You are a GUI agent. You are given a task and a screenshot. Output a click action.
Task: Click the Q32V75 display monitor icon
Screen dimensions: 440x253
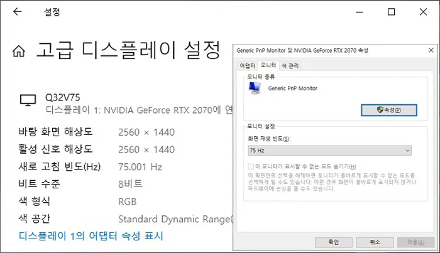pyautogui.click(x=28, y=100)
